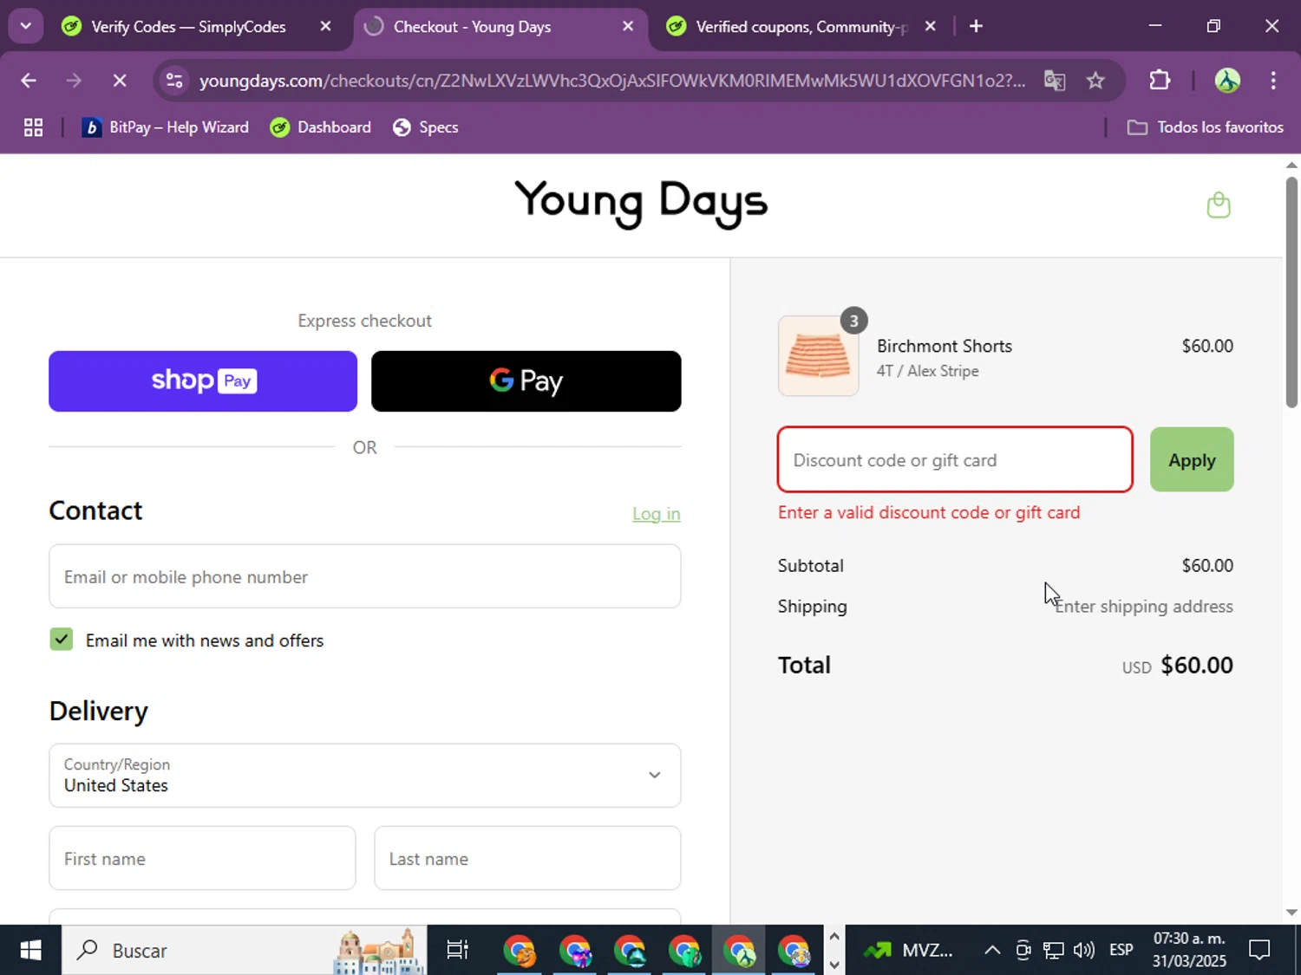This screenshot has height=975, width=1301.
Task: Open the Specs bookmark
Action: 425,127
